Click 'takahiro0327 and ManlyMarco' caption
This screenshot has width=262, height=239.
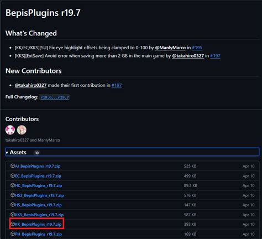click(x=33, y=140)
